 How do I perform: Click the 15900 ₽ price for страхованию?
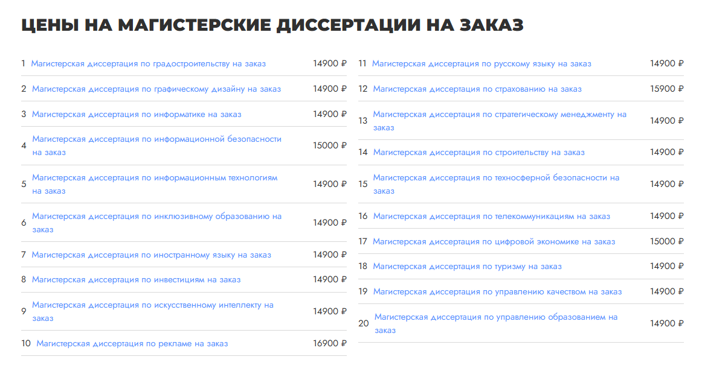coord(666,89)
